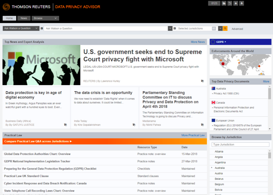Save the Microsoft article to folder icon
Screen dimensions: 273x195
pos(202,81)
